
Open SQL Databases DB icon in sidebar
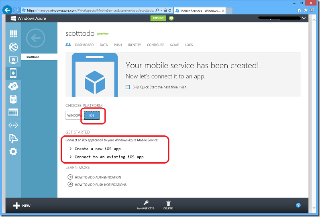pyautogui.click(x=13, y=100)
